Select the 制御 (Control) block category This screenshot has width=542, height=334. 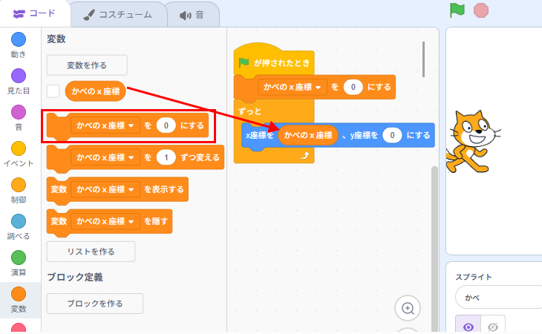pyautogui.click(x=19, y=185)
